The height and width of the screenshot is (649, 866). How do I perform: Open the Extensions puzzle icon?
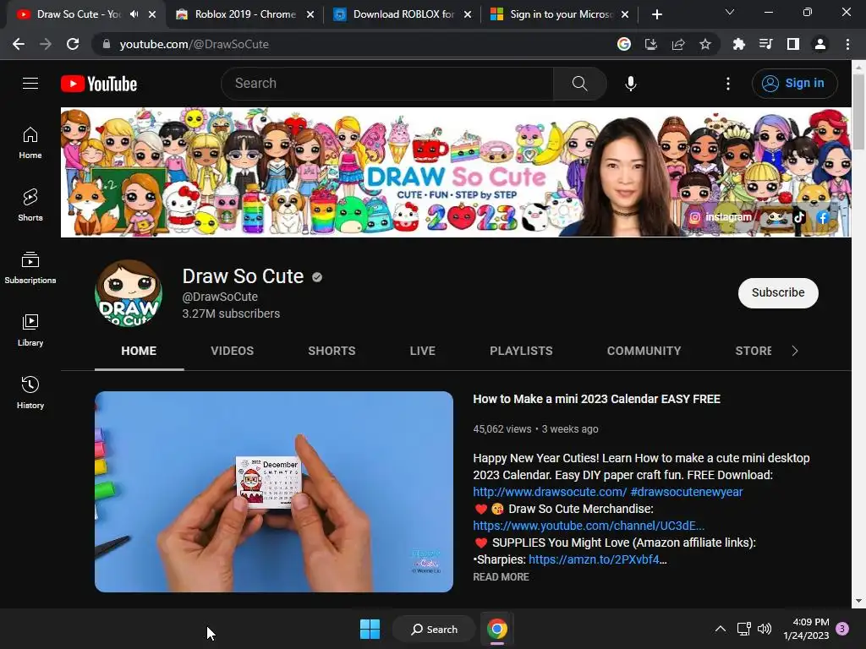coord(738,44)
